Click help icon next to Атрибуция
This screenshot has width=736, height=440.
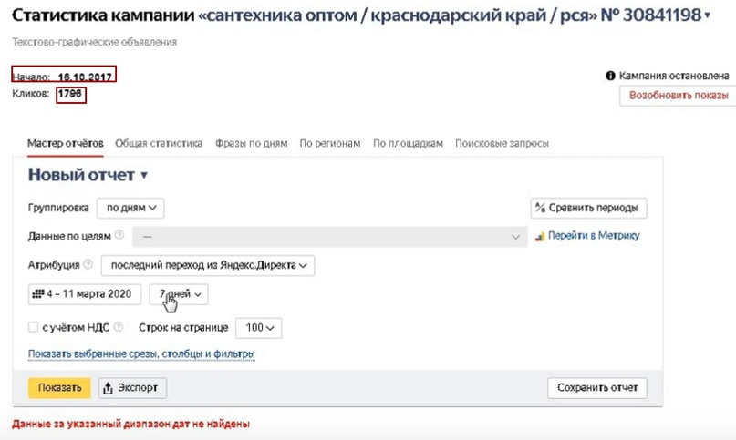coord(88,264)
